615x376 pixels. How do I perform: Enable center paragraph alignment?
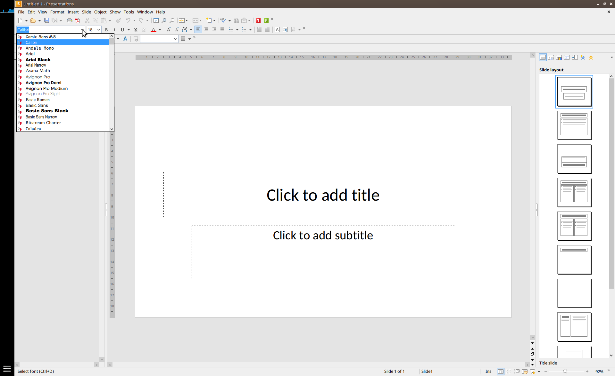[206, 29]
